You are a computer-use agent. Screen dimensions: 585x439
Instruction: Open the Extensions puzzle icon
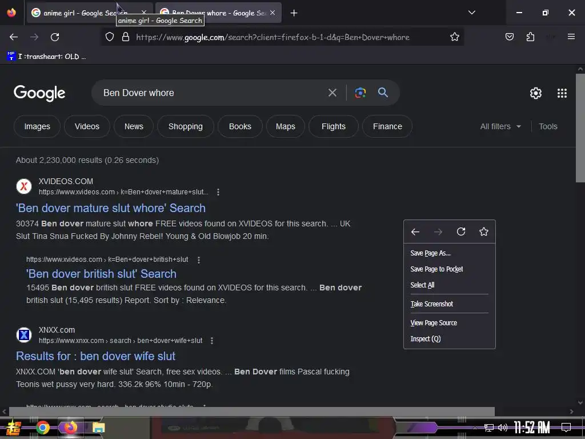[530, 37]
